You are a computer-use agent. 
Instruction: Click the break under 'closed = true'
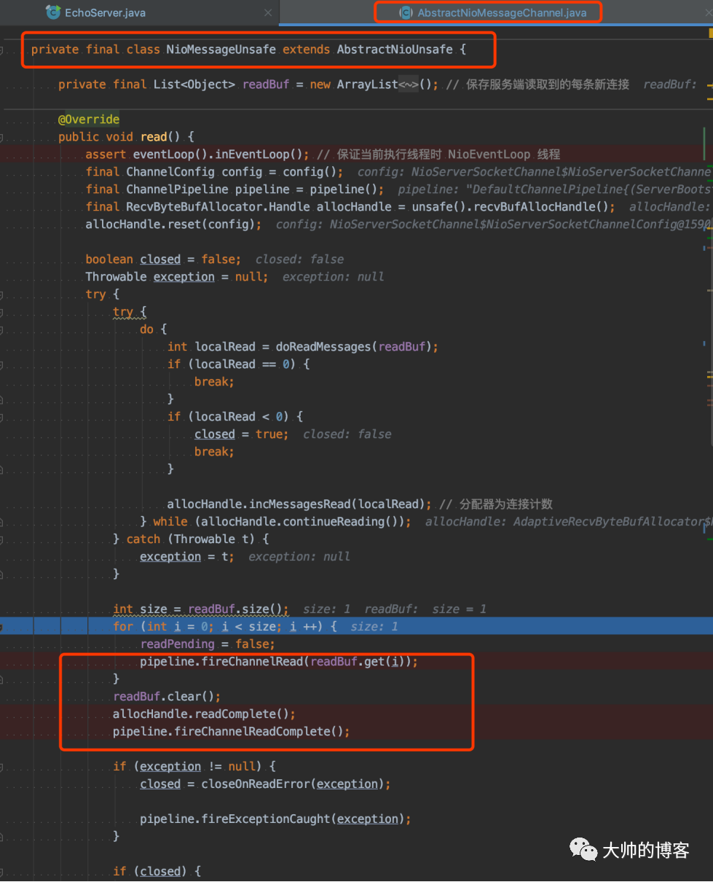click(x=214, y=452)
